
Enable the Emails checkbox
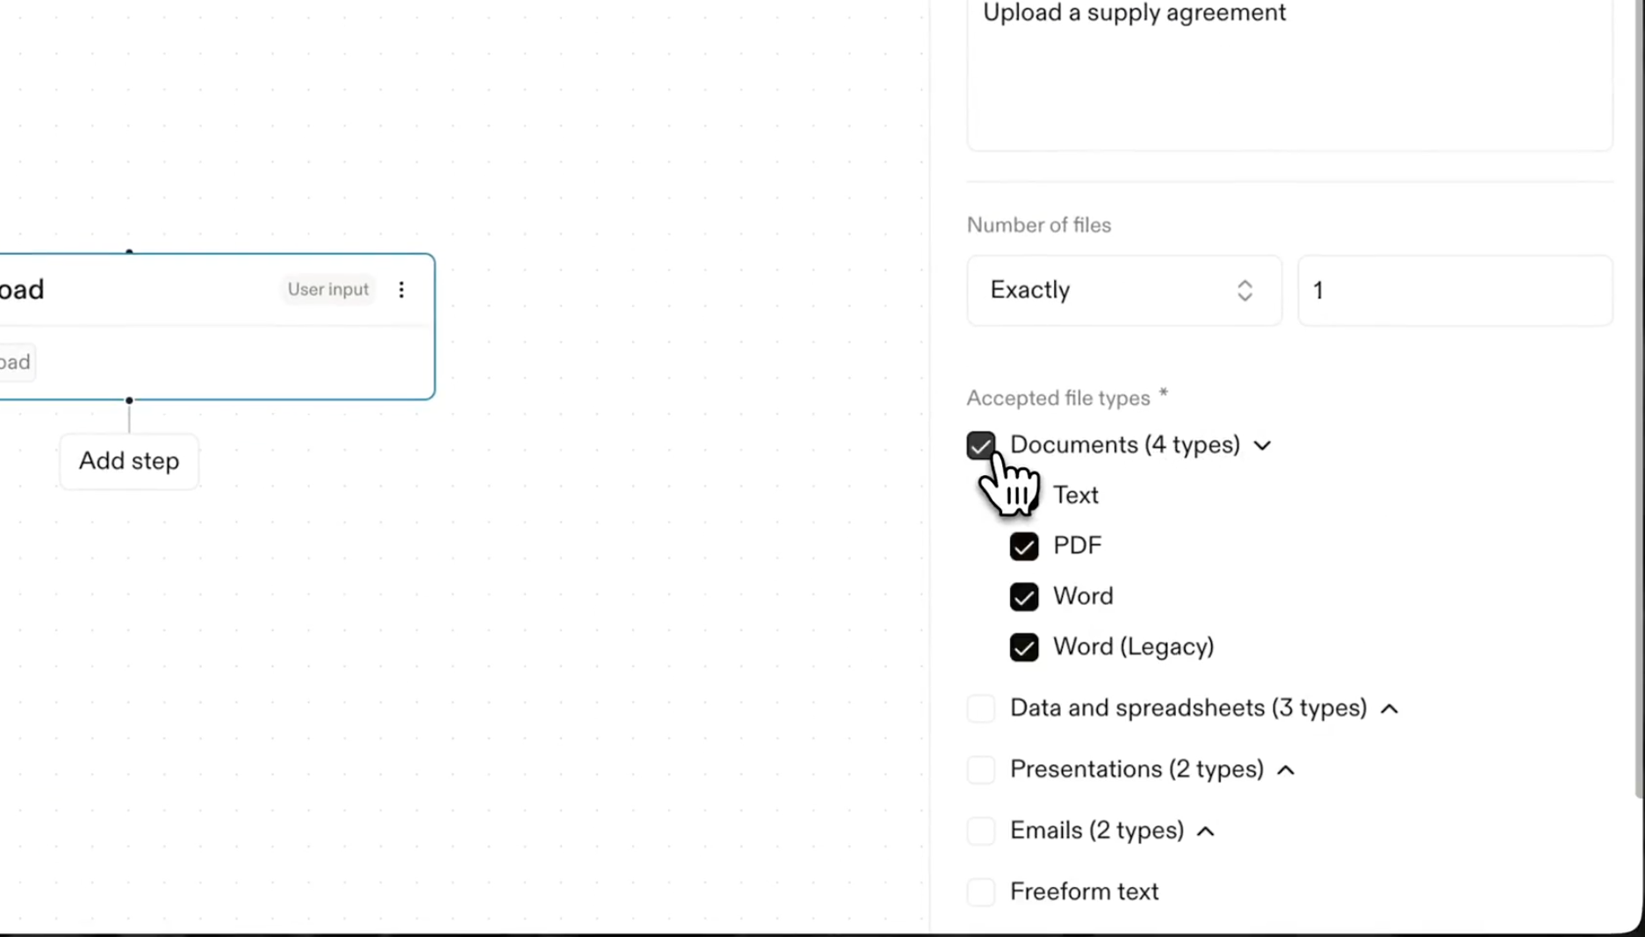(980, 831)
